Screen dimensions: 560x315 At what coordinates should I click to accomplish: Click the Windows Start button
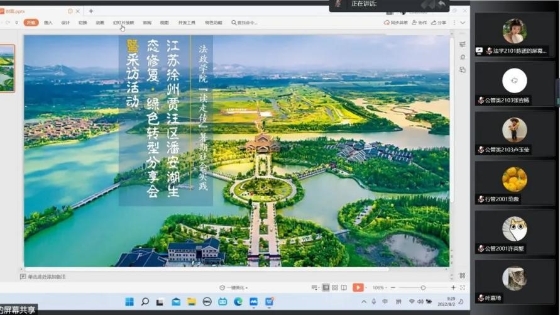click(x=129, y=302)
